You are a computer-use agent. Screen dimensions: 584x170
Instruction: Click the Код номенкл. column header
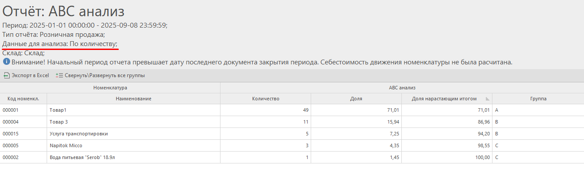point(23,99)
